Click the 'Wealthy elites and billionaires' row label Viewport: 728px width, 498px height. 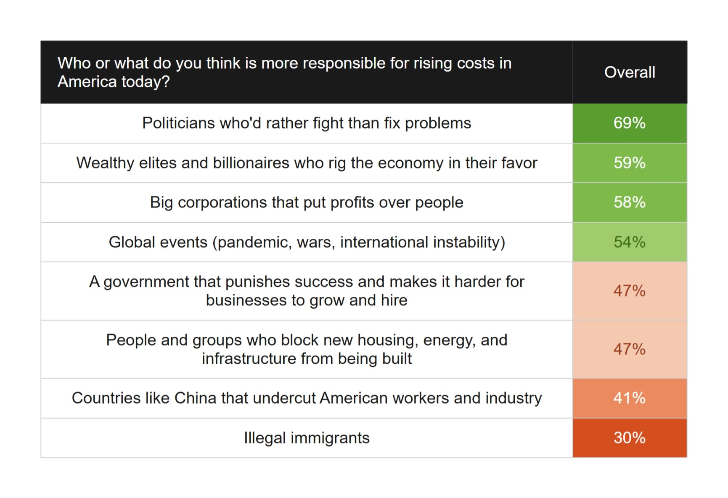(307, 163)
